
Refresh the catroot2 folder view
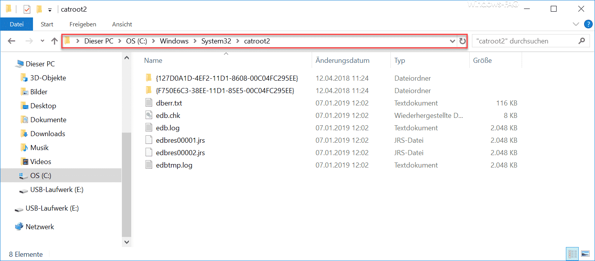tap(462, 41)
